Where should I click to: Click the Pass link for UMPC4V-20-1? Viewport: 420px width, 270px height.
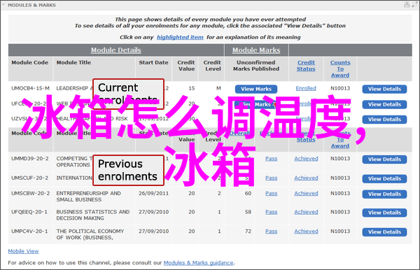click(x=272, y=232)
